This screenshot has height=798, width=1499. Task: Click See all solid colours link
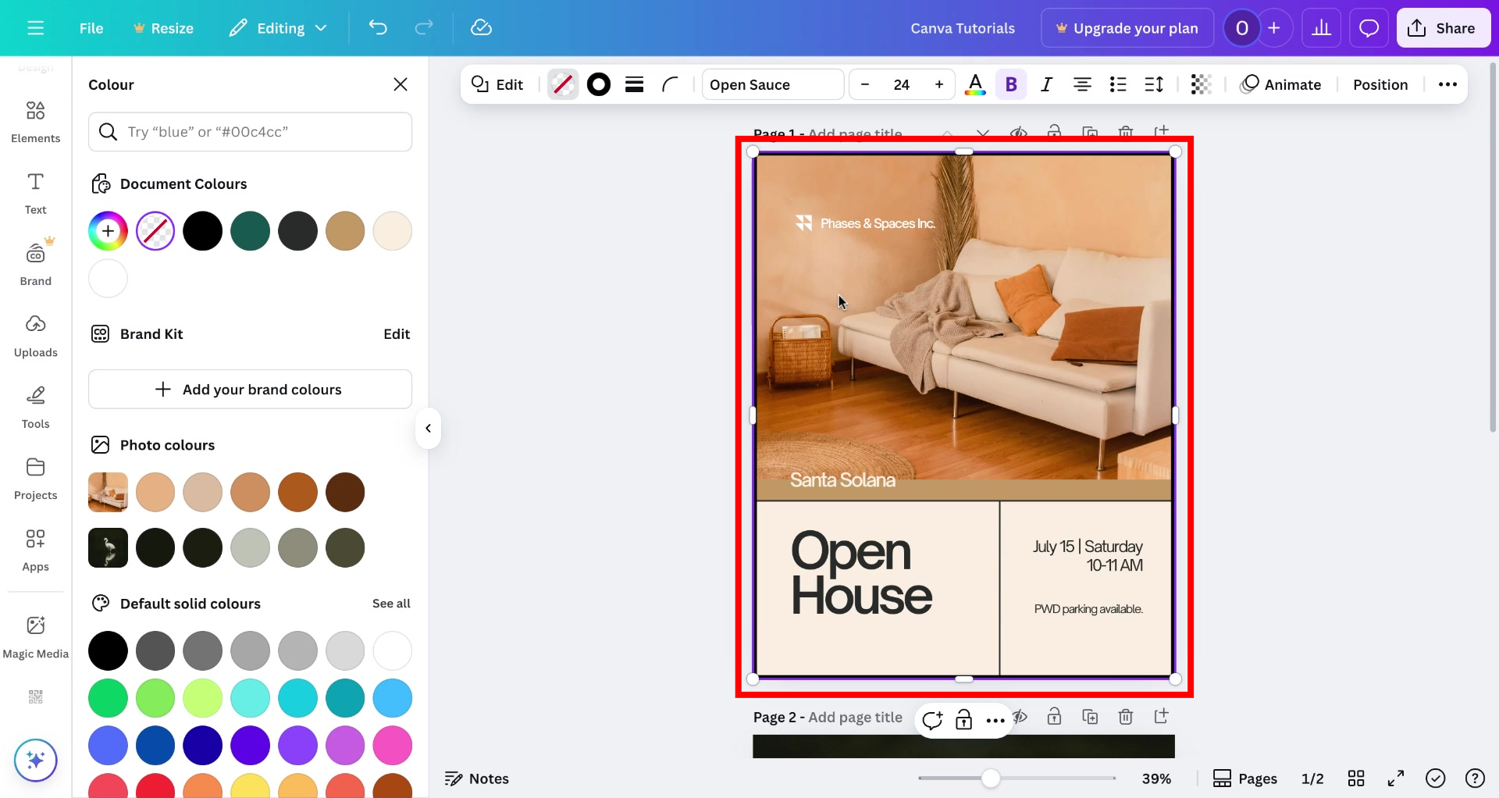(391, 603)
